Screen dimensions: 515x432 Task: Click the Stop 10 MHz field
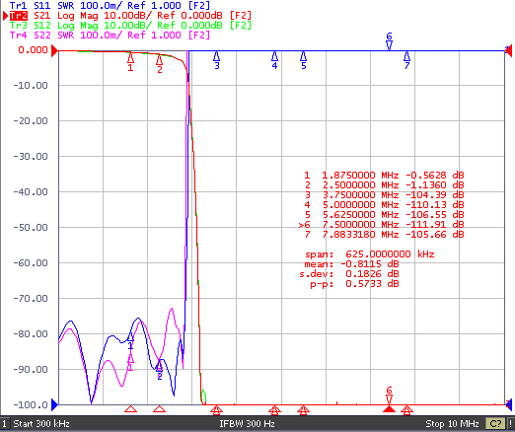[x=452, y=424]
